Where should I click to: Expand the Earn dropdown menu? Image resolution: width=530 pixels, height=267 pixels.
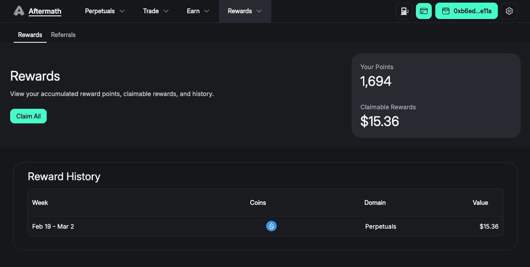pos(198,11)
